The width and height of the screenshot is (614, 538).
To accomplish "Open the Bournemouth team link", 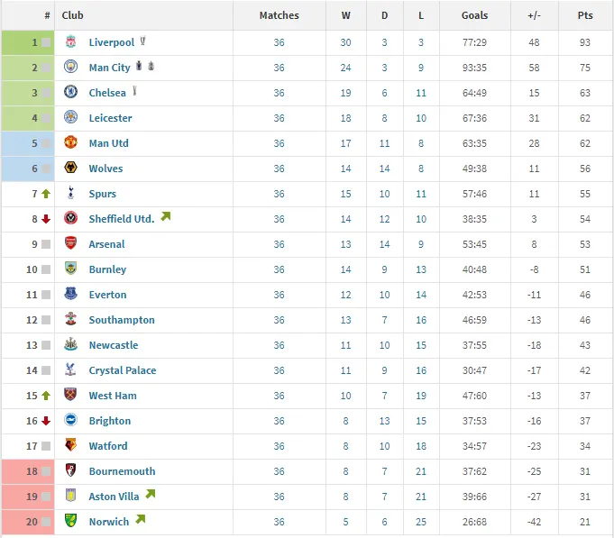I will click(122, 471).
